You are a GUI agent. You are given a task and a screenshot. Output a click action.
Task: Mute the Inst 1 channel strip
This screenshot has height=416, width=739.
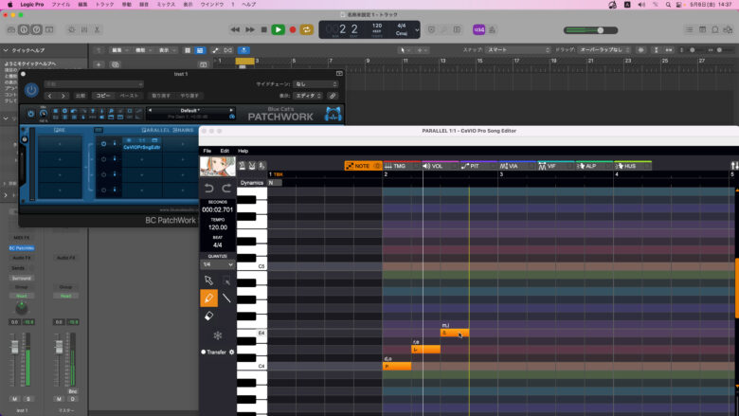(14, 399)
